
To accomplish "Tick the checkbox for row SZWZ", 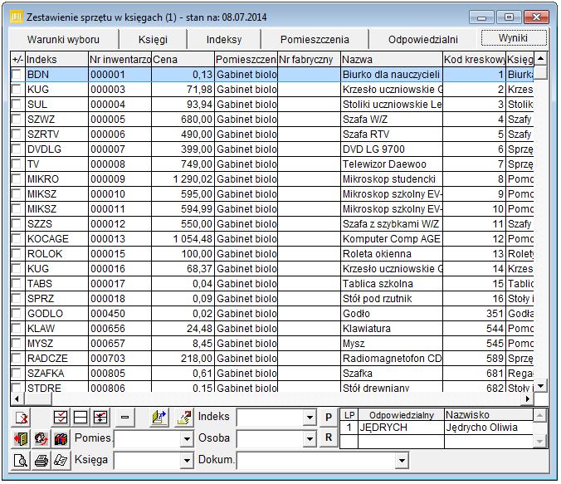I will (17, 120).
